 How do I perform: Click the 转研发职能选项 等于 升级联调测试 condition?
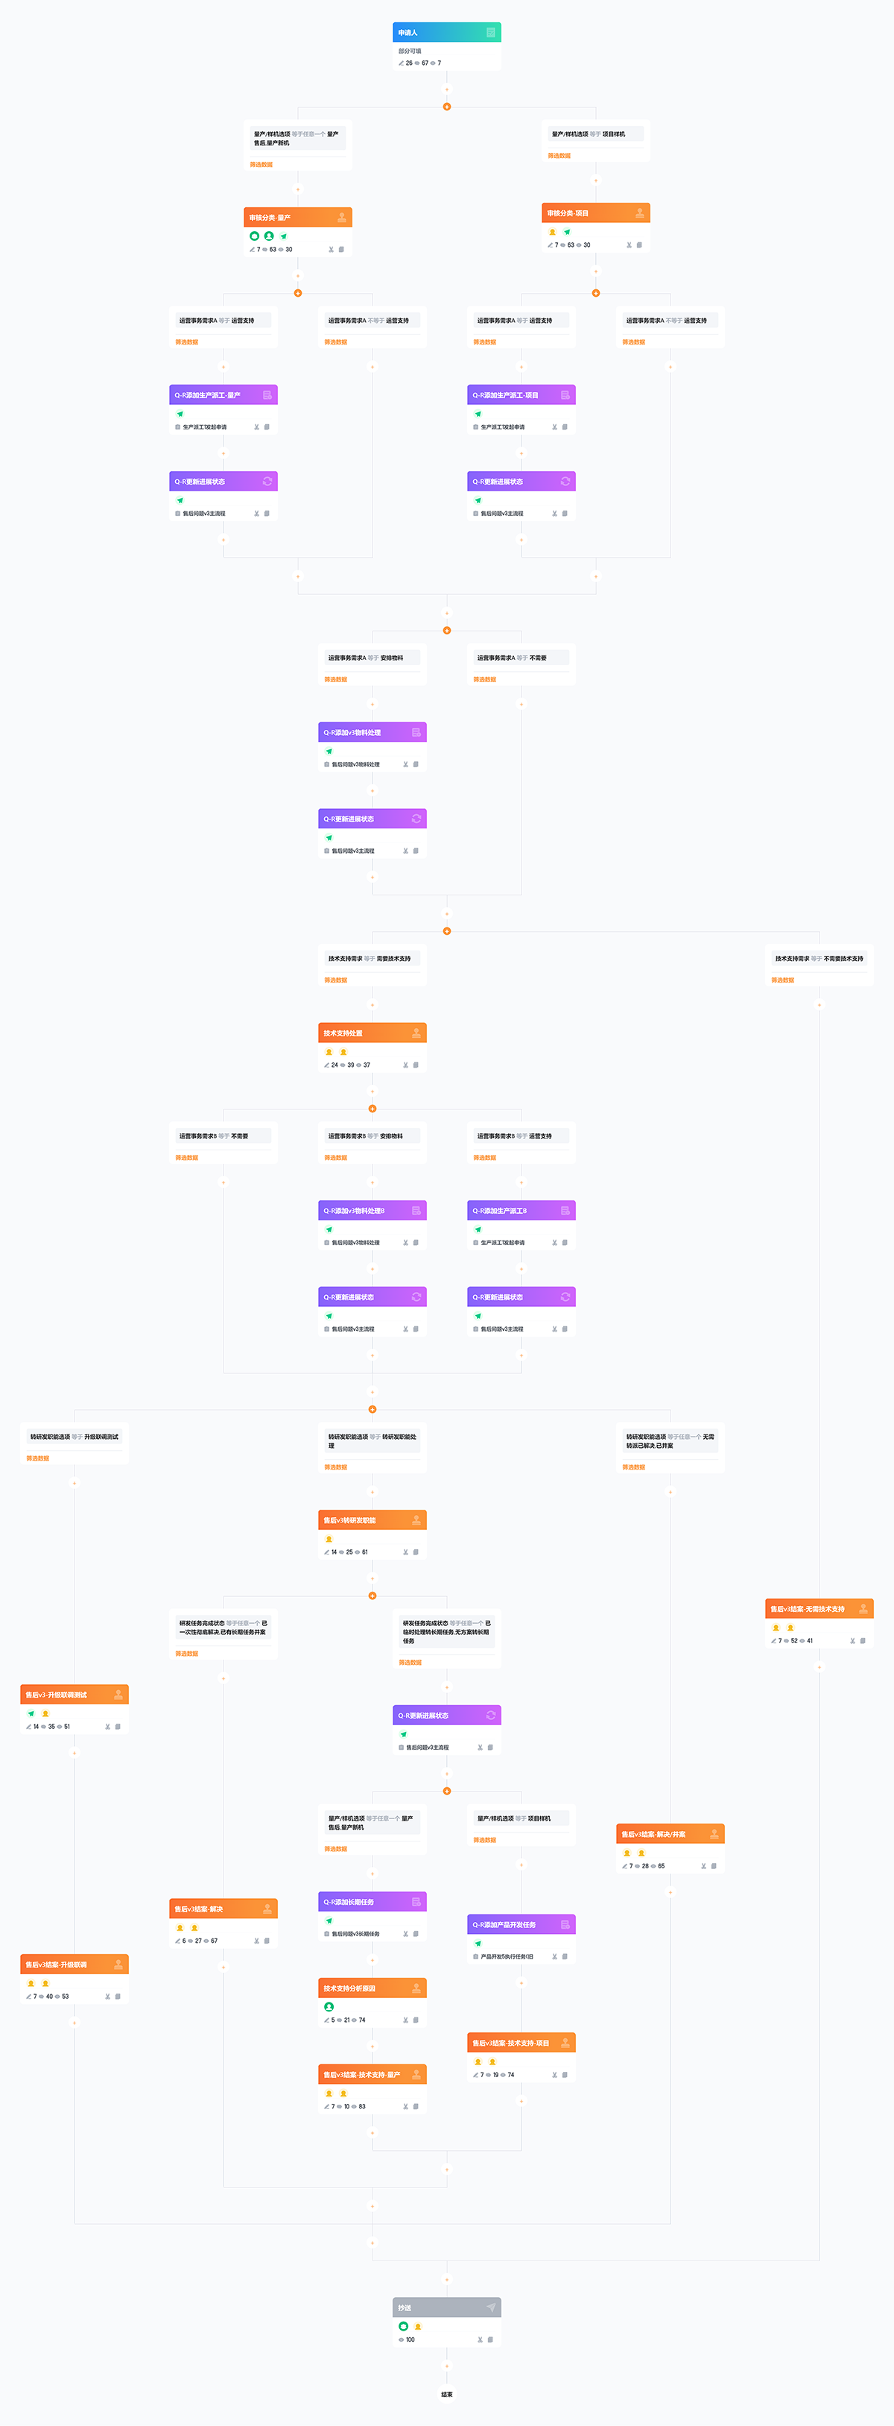(74, 1437)
